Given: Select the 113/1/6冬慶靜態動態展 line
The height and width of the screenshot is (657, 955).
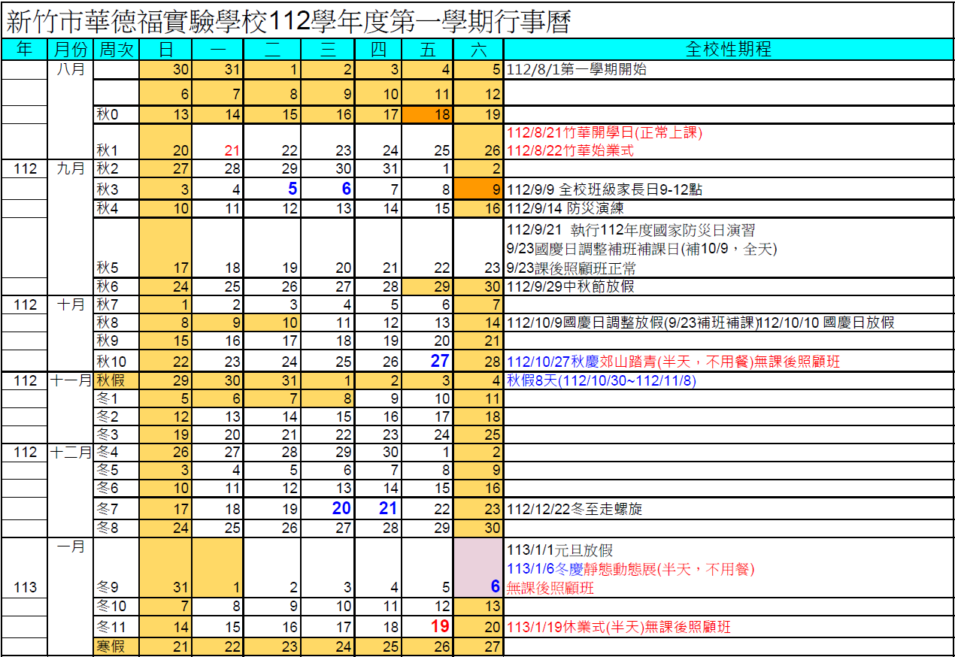Looking at the screenshot, I should [630, 569].
